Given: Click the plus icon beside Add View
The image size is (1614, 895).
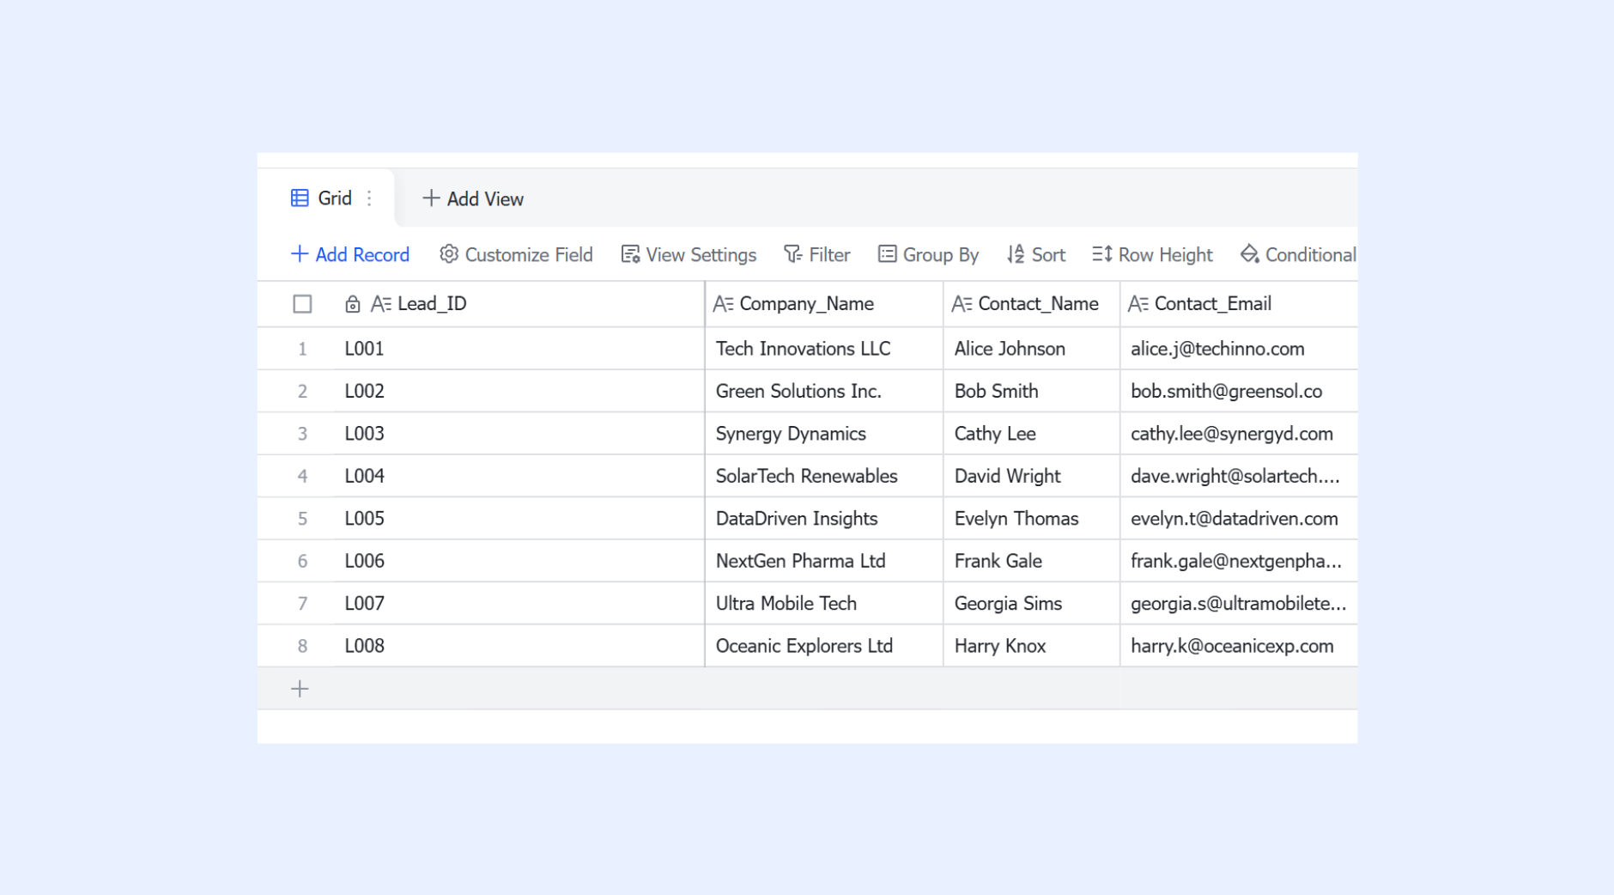Looking at the screenshot, I should point(431,198).
